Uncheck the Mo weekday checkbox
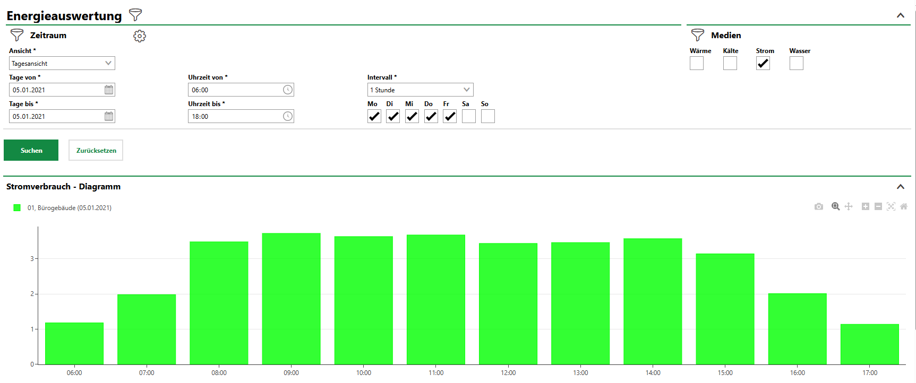The height and width of the screenshot is (383, 916). click(374, 116)
